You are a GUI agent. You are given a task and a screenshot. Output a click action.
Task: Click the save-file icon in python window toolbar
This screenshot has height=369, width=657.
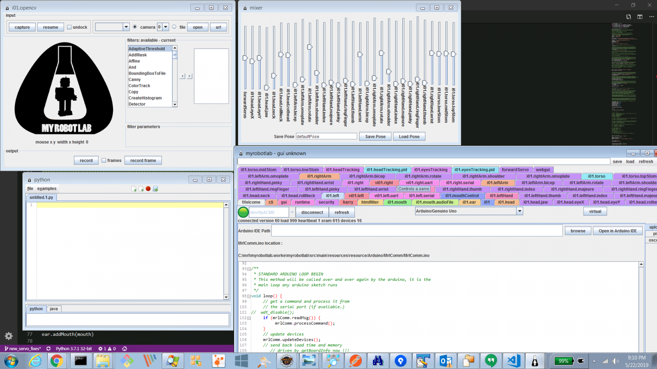(x=141, y=189)
